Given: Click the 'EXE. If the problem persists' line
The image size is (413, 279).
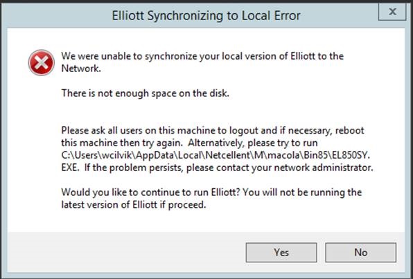Looking at the screenshot, I should tap(218, 168).
